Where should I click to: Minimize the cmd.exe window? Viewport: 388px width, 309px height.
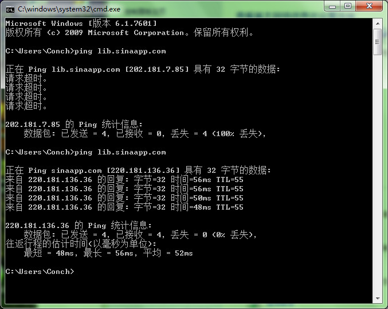coord(332,6)
